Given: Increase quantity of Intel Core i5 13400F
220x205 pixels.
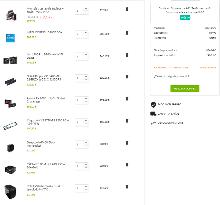Looking at the screenshot, I should 86,33.
